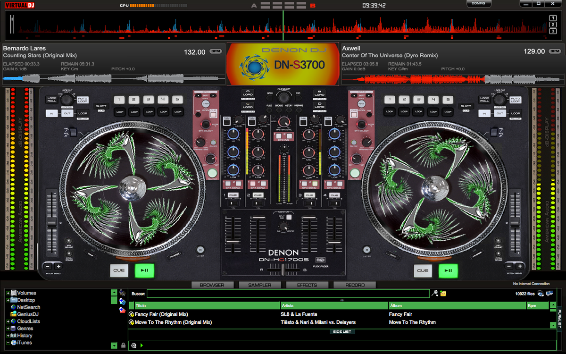
Task: Toggle the right deck OUT loop button
Action: (x=497, y=113)
